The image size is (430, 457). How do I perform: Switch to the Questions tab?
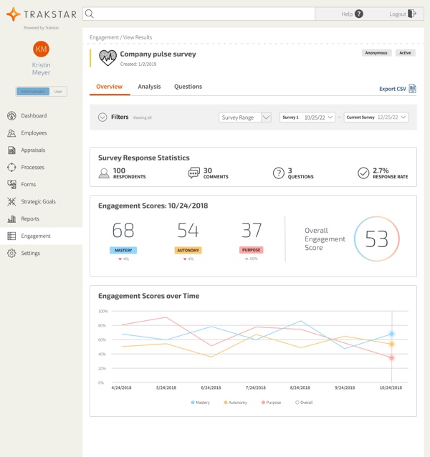click(x=188, y=87)
